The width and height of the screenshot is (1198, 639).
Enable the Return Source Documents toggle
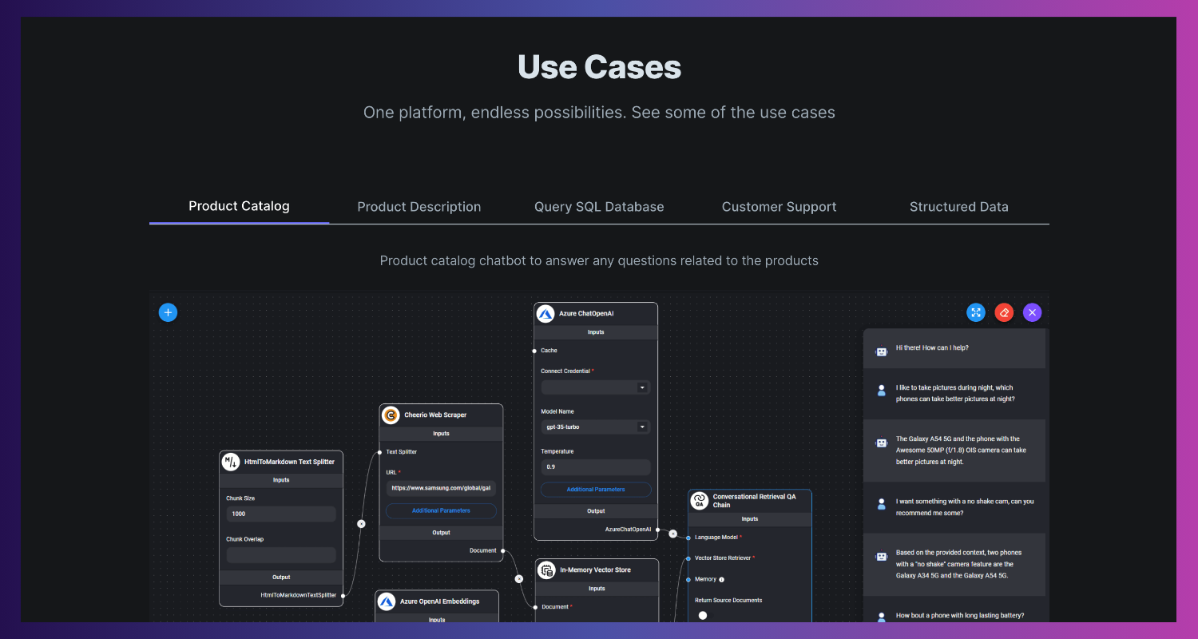[x=701, y=615]
